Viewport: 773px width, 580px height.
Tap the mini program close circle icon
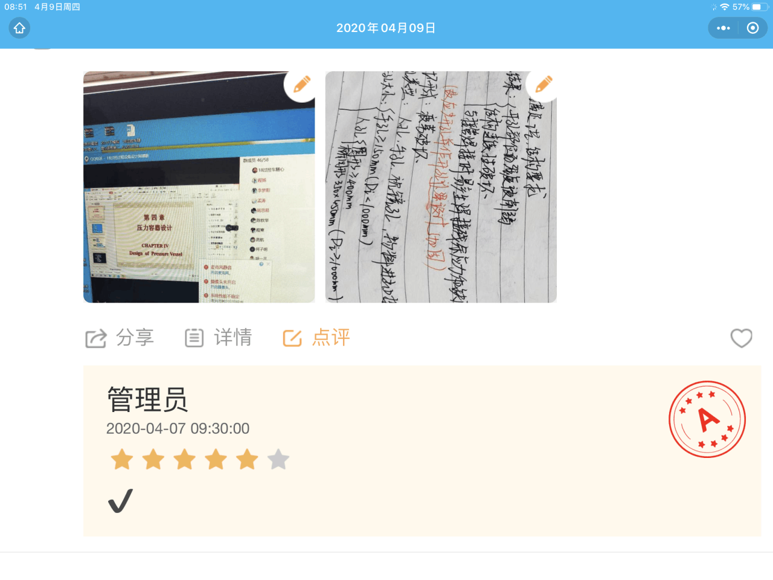click(752, 28)
